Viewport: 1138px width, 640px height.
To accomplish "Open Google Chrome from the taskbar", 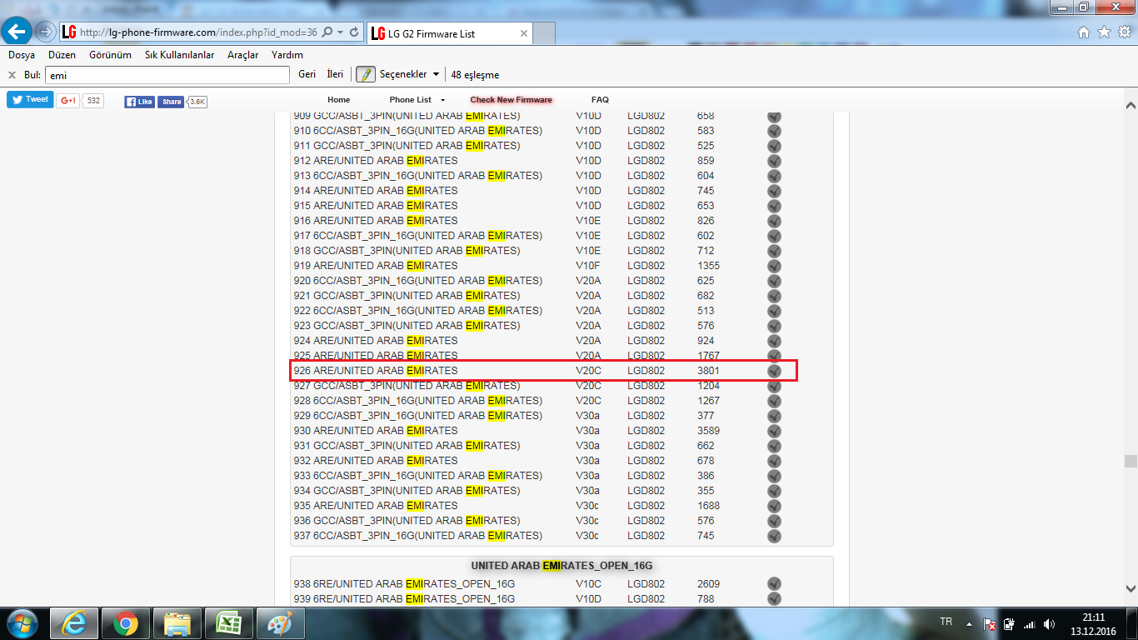I will tap(126, 623).
